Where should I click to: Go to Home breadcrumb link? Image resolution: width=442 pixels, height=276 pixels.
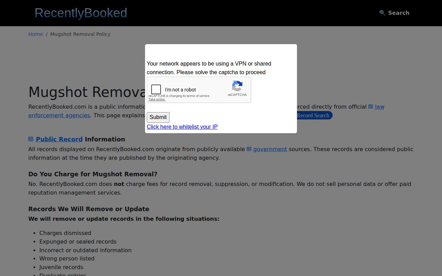click(36, 34)
